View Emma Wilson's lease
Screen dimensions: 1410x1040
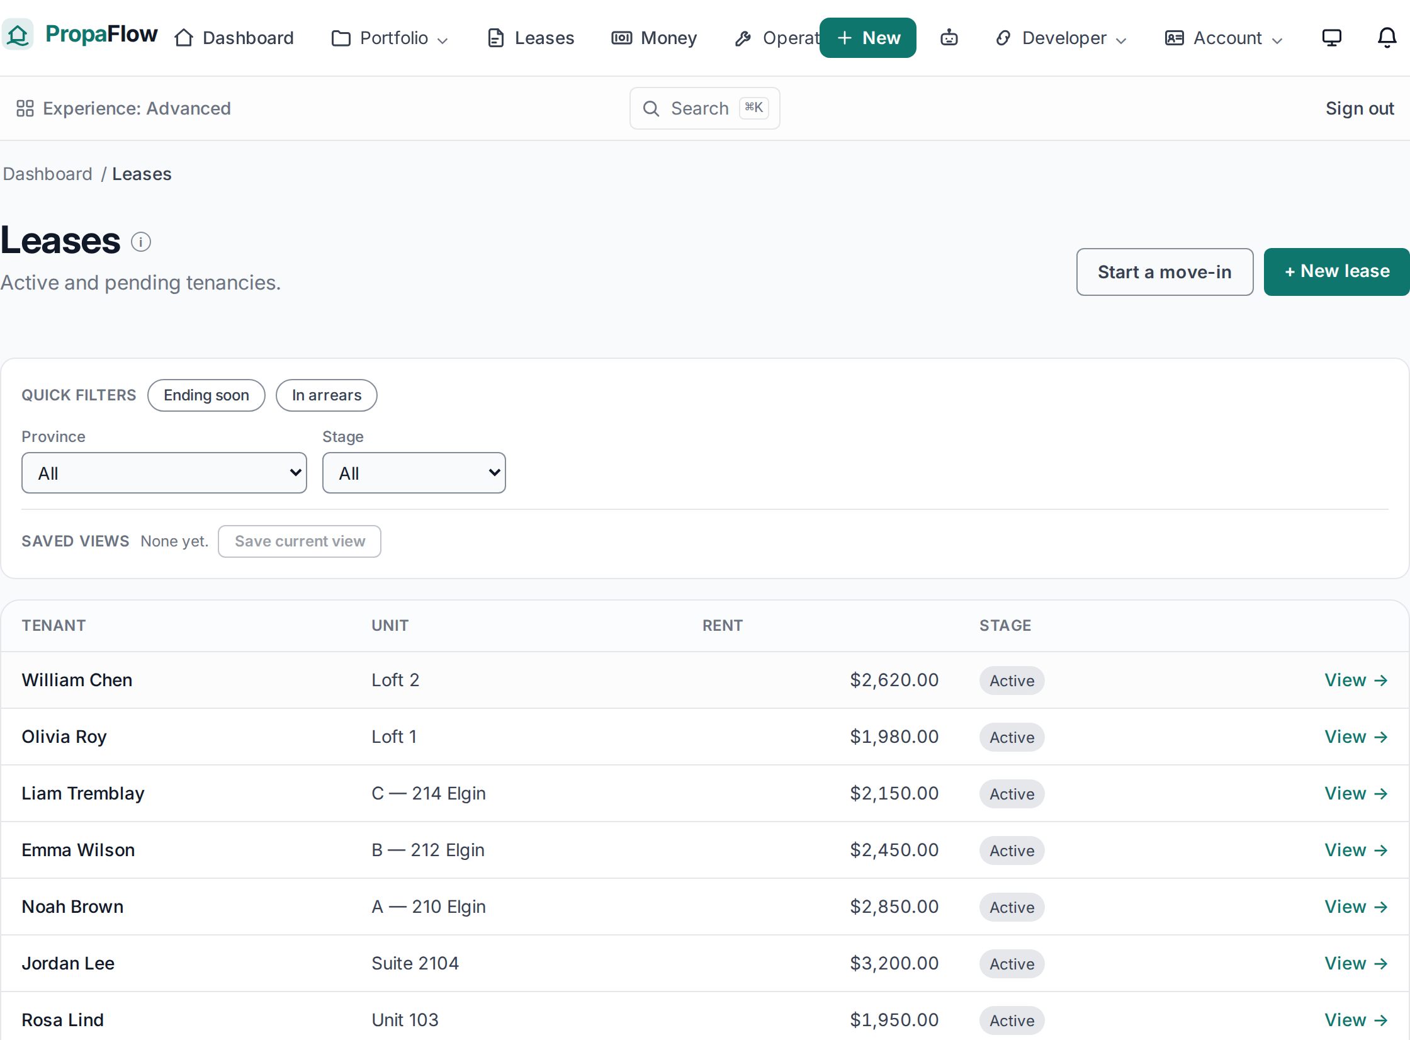[x=1356, y=851]
